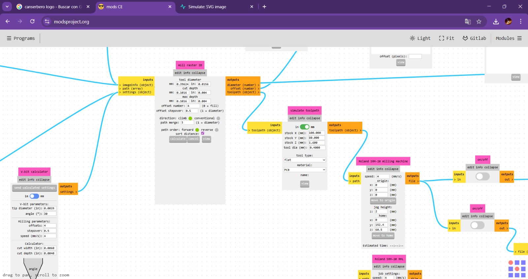Collapse the Roland SRM-20 milling machine module
The image size is (528, 279).
[391, 169]
